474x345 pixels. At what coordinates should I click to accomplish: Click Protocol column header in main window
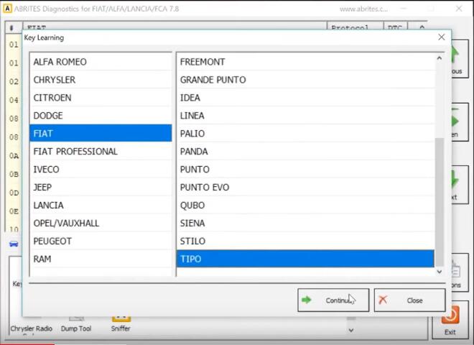coord(355,27)
